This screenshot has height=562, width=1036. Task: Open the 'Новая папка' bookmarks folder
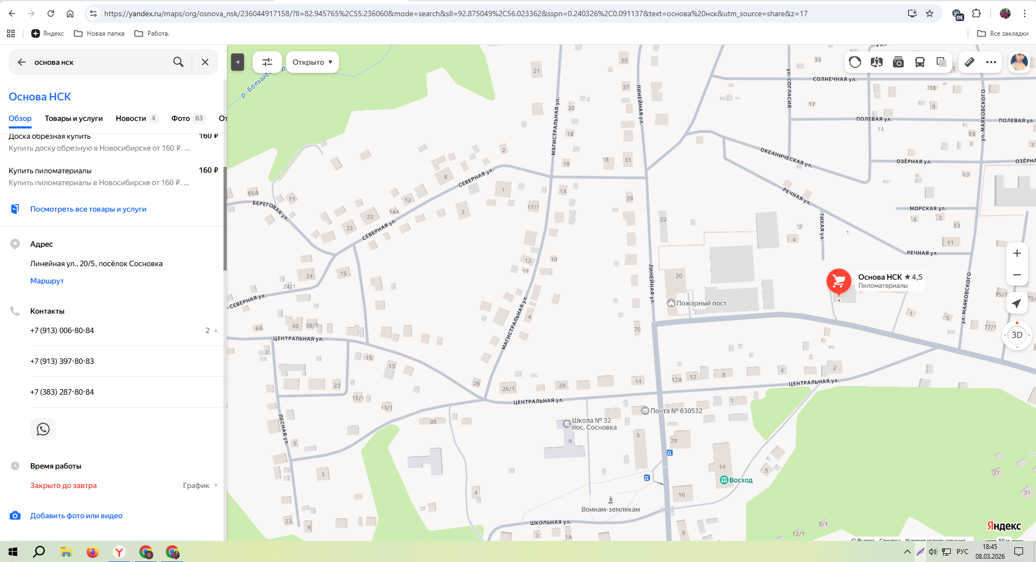tap(99, 33)
